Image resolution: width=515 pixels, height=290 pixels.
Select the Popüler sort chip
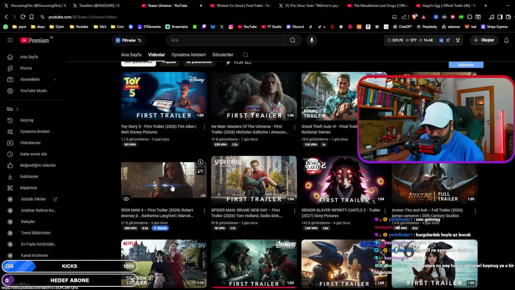coord(169,62)
